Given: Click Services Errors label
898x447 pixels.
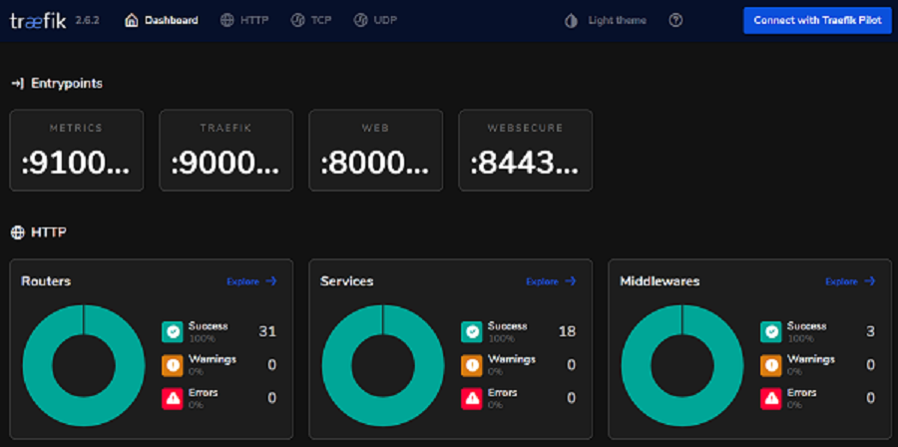Looking at the screenshot, I should (502, 393).
